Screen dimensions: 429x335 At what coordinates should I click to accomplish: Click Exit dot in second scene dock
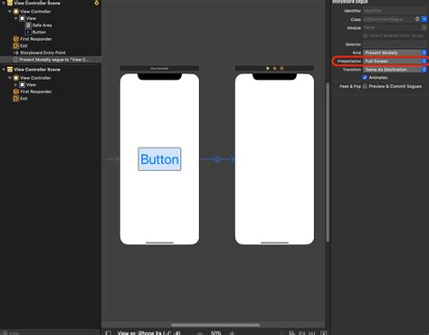coord(281,69)
